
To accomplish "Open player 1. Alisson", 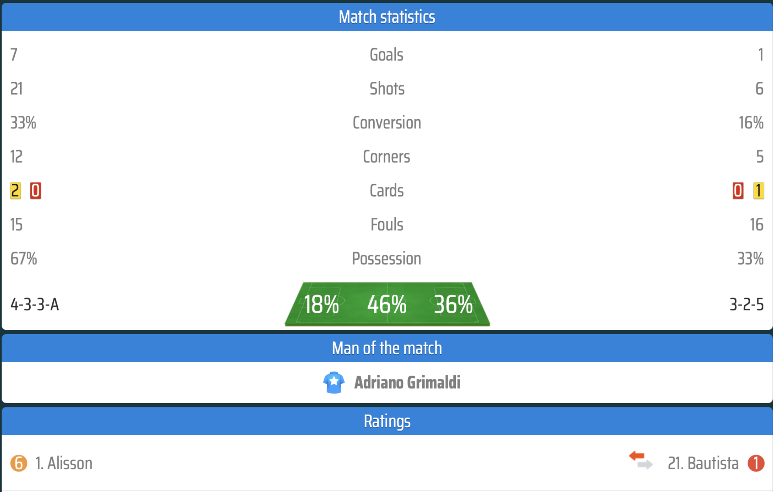I will (x=64, y=463).
